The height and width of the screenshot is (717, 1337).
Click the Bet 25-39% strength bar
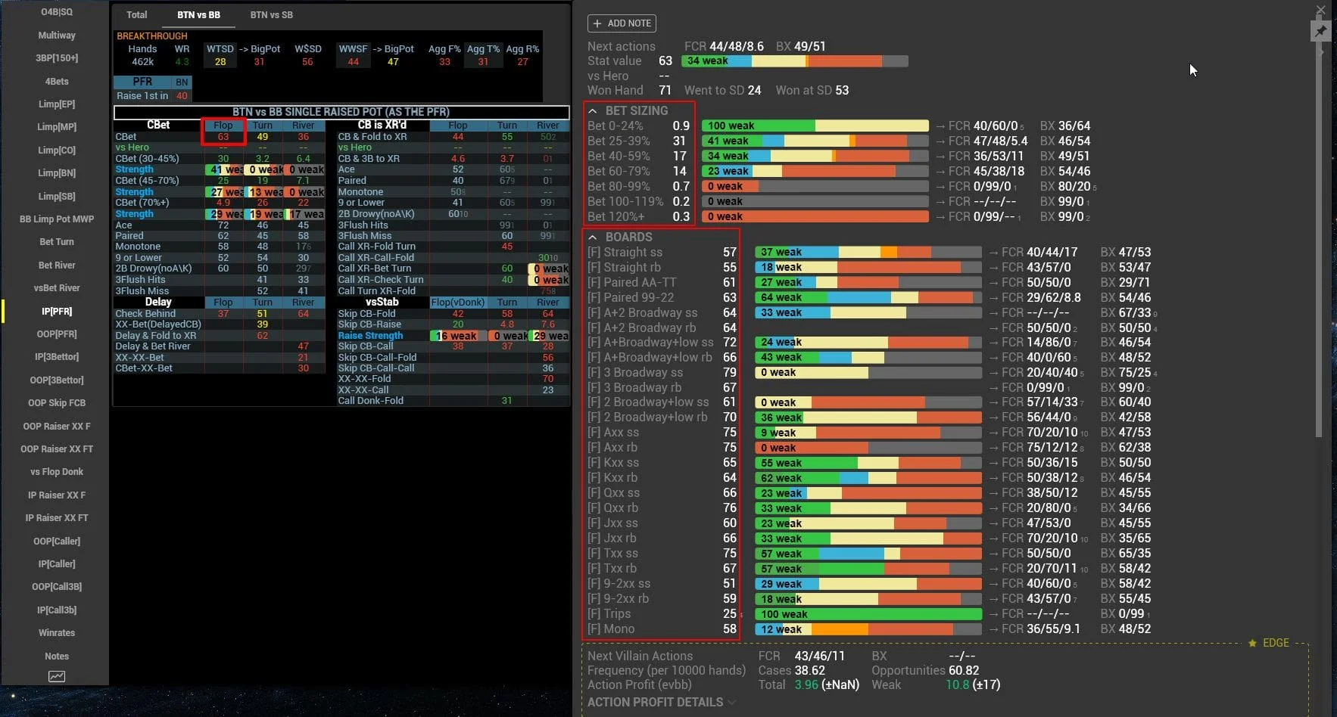point(815,141)
